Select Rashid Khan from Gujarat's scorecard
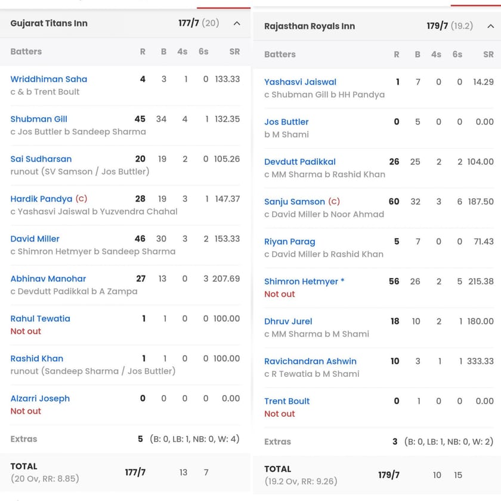 36,358
